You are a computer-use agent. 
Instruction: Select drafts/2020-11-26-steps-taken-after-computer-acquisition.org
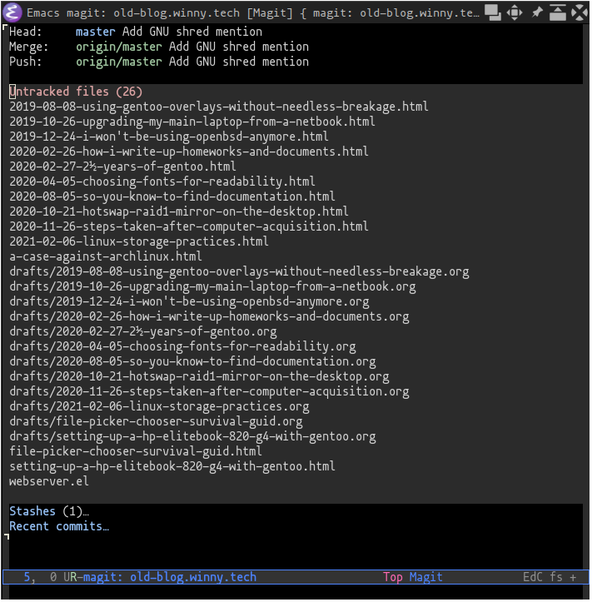209,391
